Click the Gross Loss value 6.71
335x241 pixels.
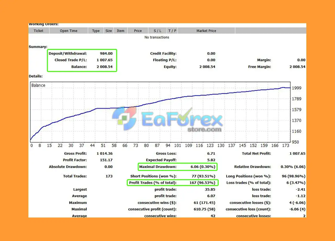pyautogui.click(x=211, y=153)
